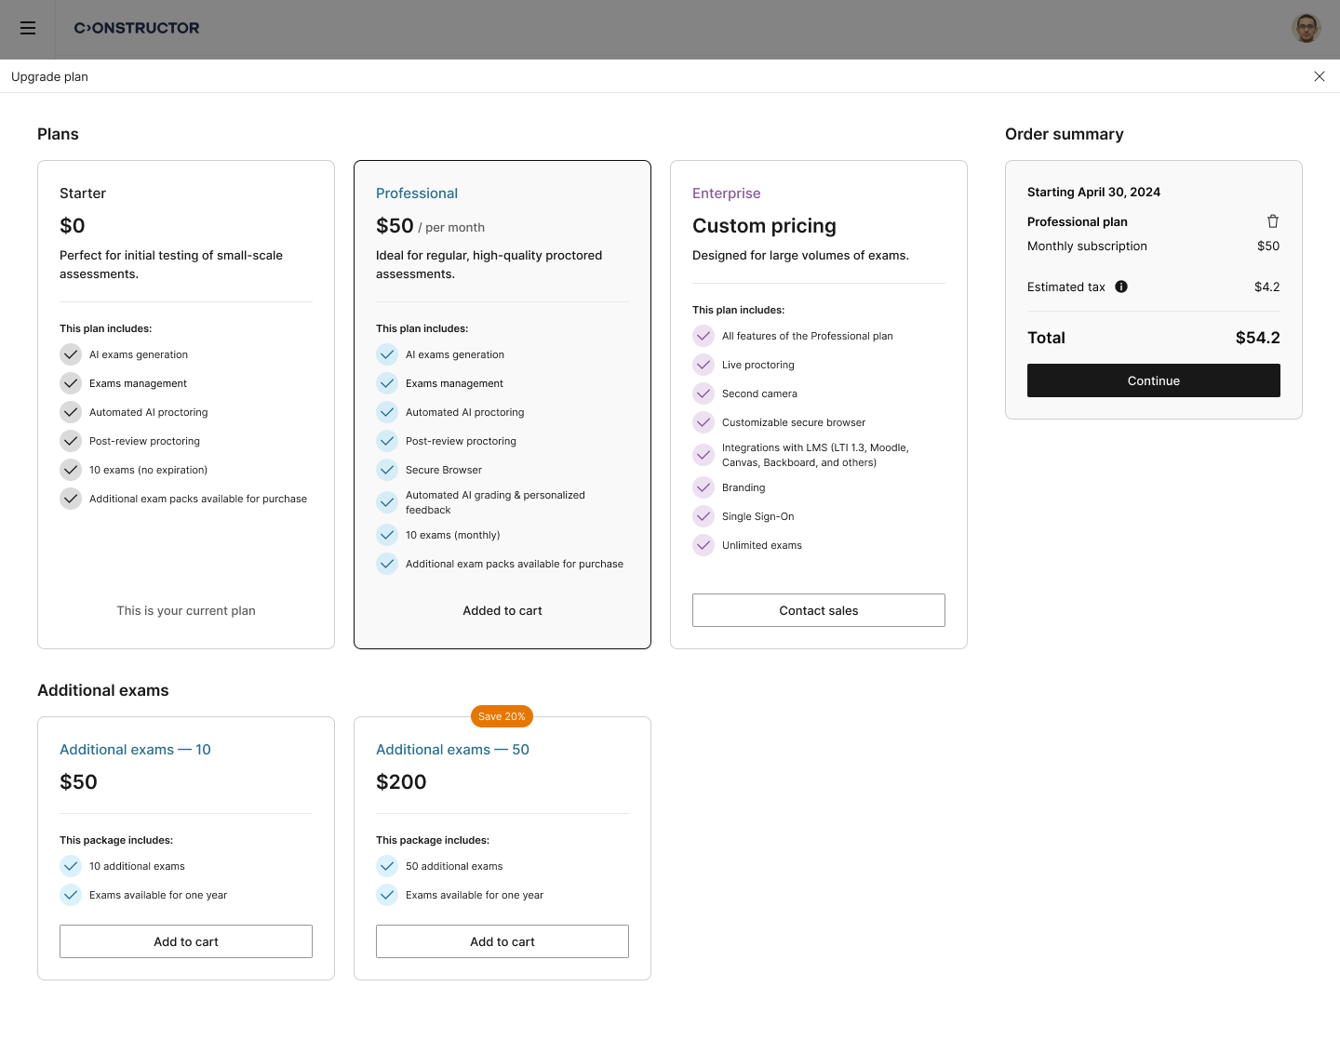This screenshot has height=1040, width=1340.
Task: Select the Enterprise plan title
Action: point(726,193)
